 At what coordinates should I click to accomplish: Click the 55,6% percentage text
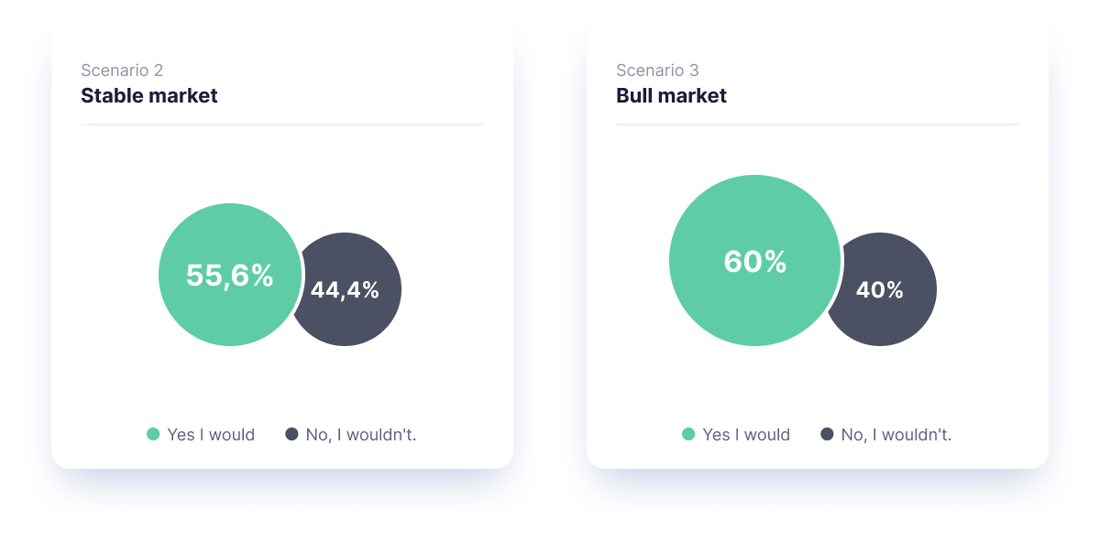click(230, 275)
